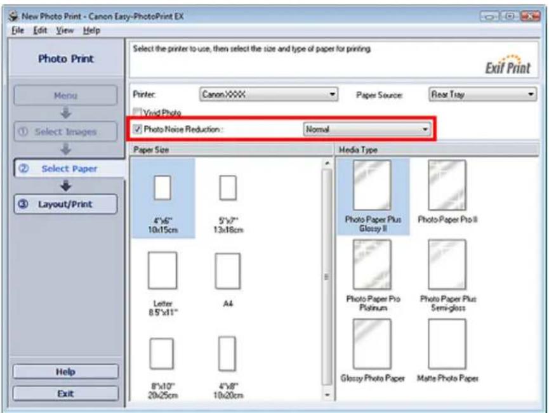
Task: Click the Exif Print logo
Action: 508,65
